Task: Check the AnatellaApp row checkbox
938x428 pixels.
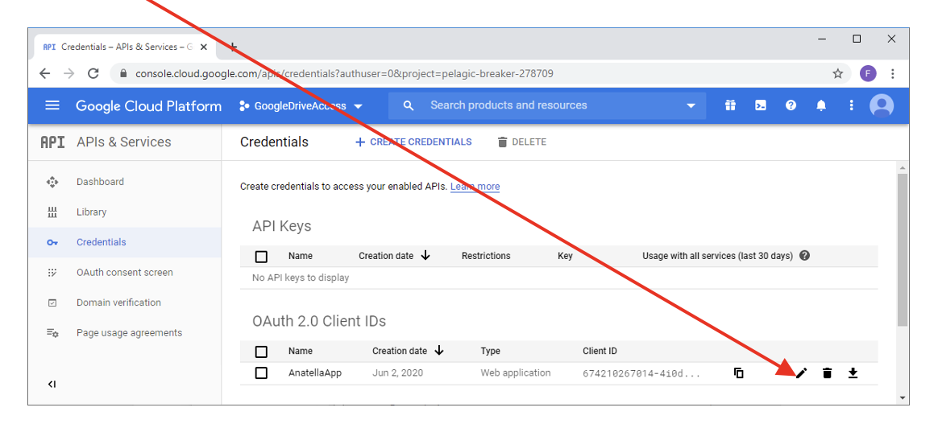Action: [x=261, y=372]
